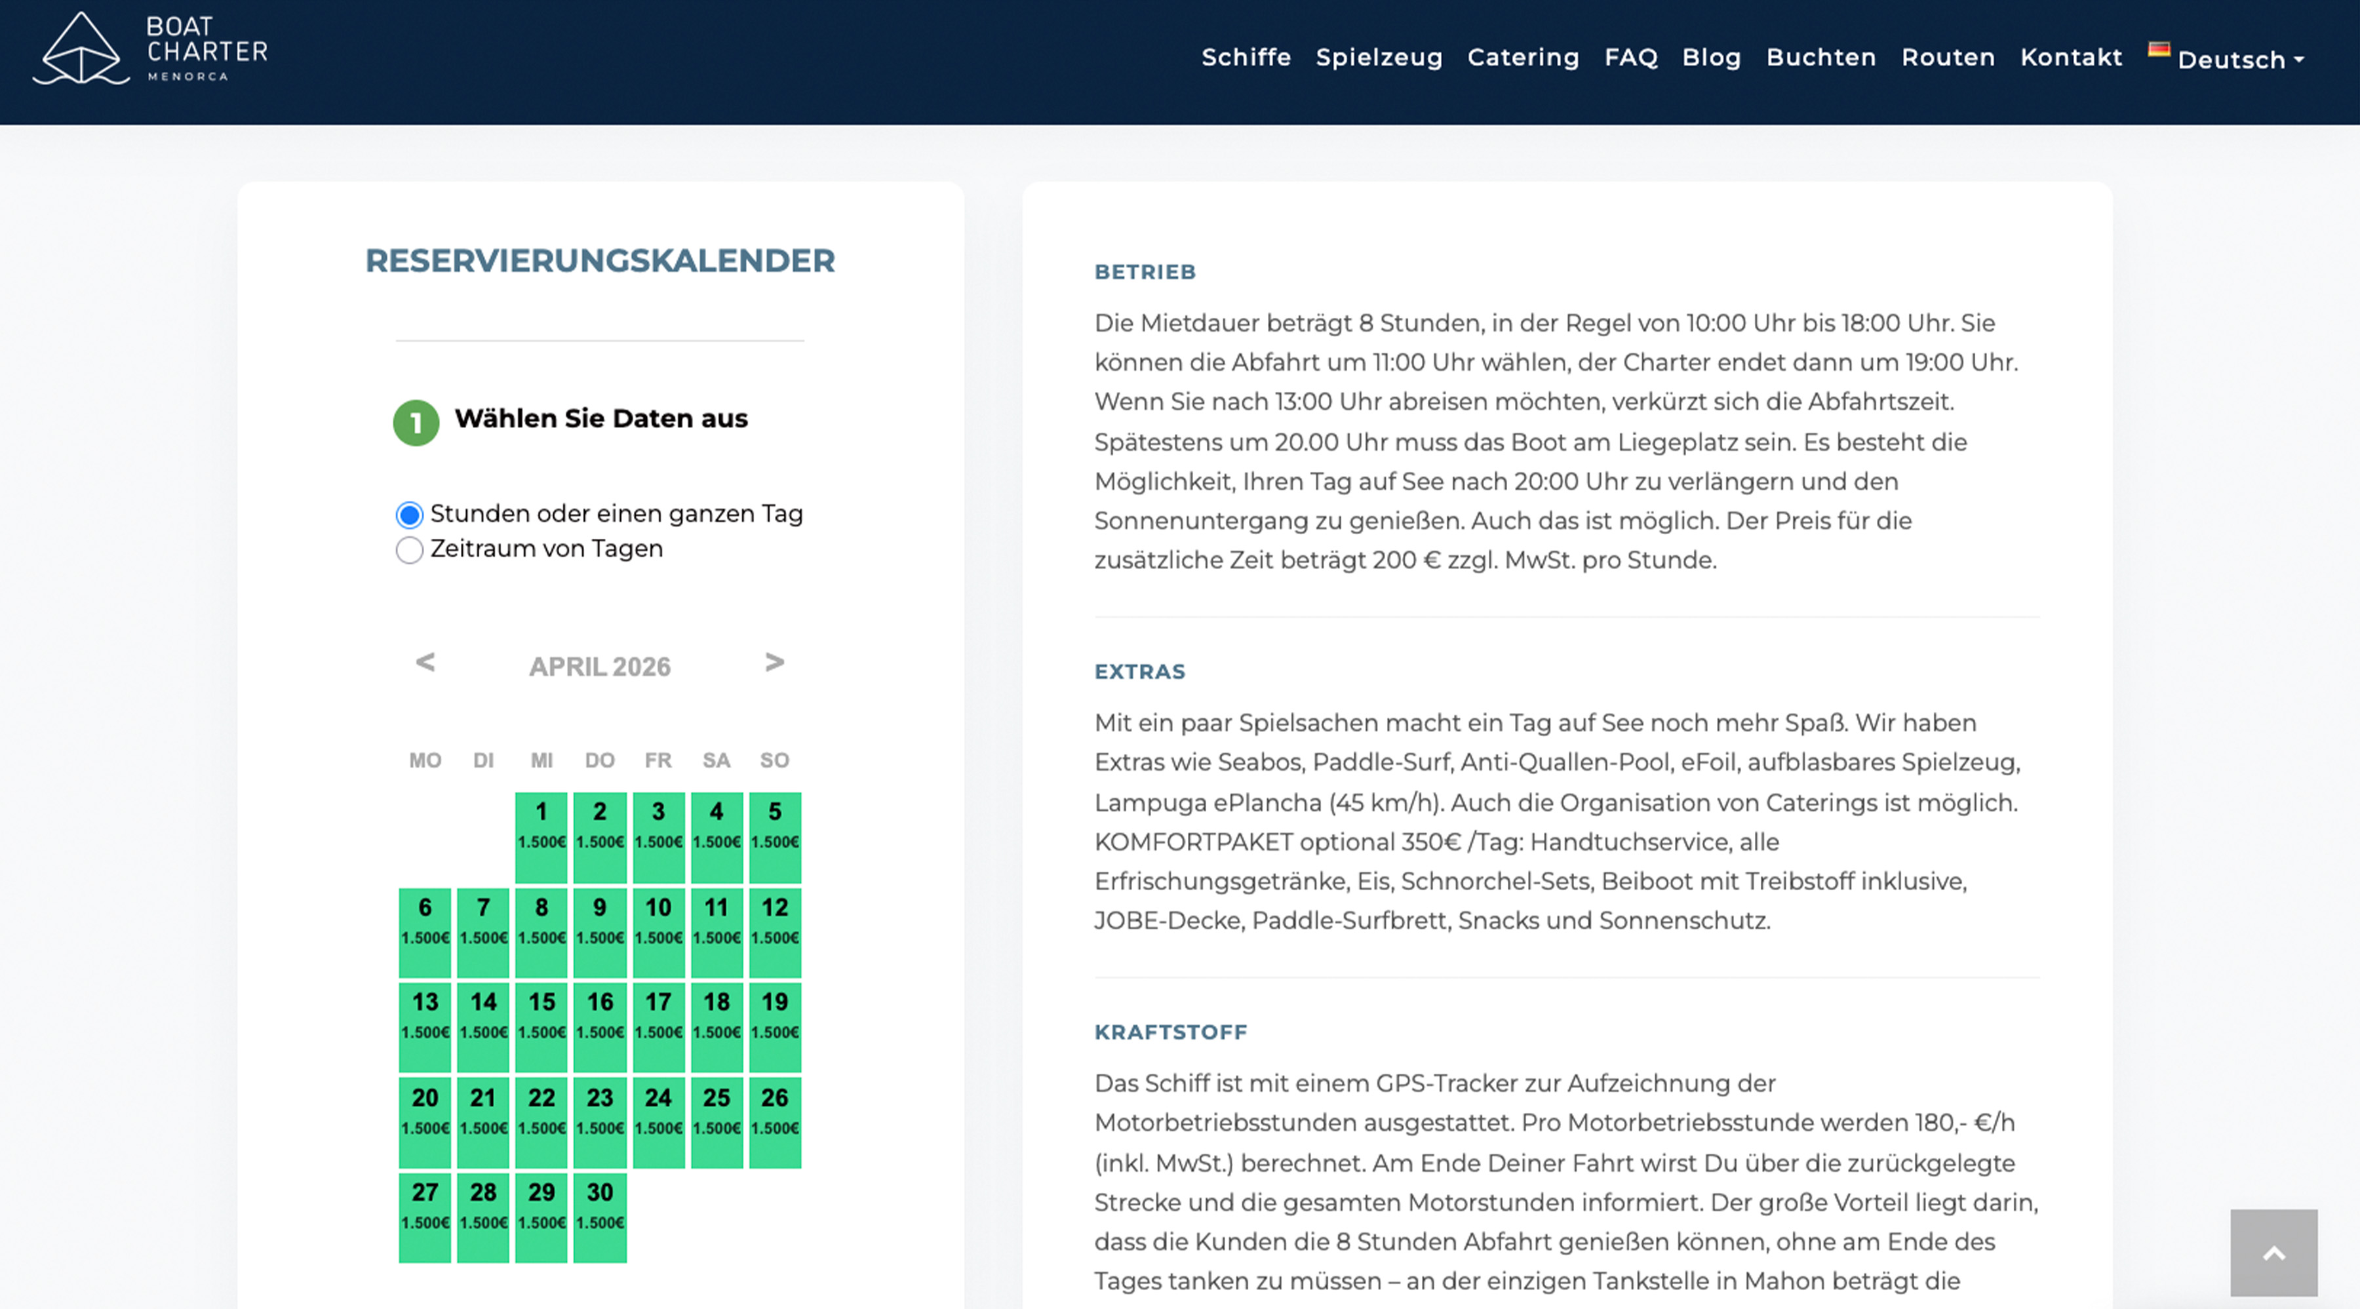Advance to next month with right arrow
This screenshot has width=2360, height=1309.
(774, 662)
